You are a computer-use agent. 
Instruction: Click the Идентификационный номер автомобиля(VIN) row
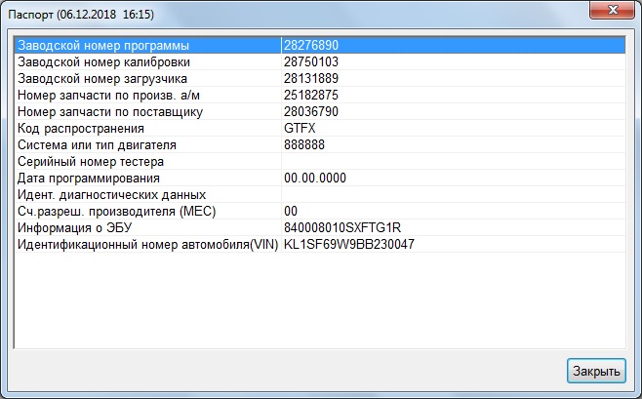pyautogui.click(x=147, y=245)
